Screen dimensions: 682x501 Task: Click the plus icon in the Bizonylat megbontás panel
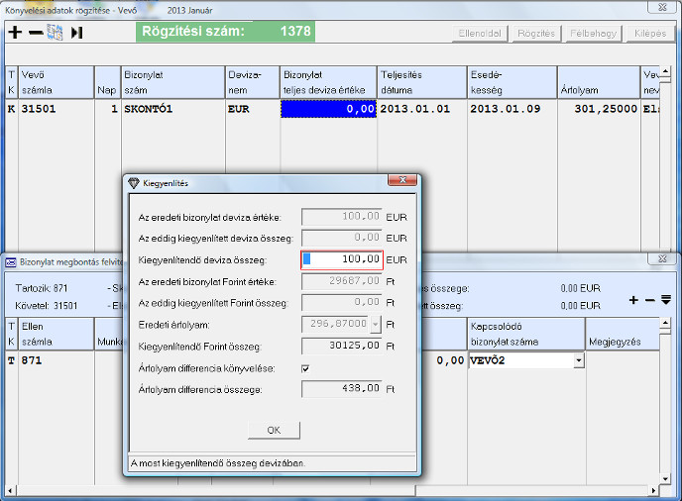pyautogui.click(x=634, y=299)
